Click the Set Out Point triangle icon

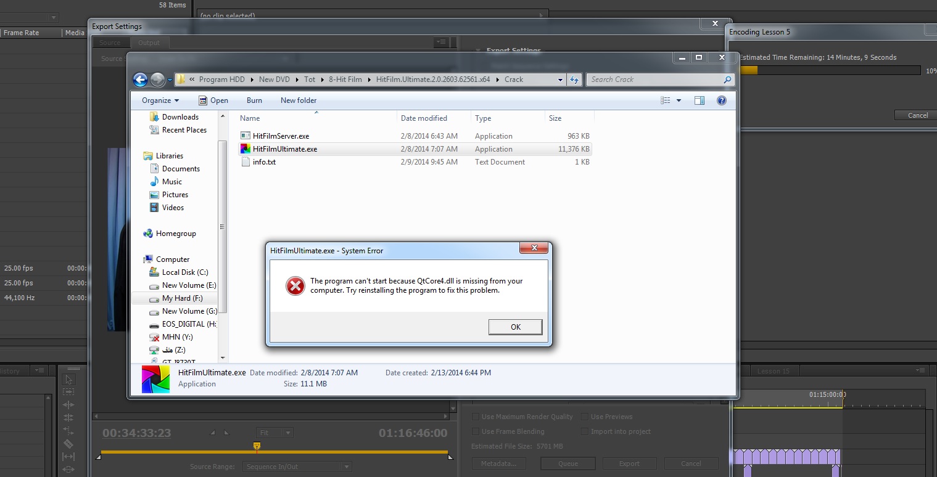click(226, 433)
